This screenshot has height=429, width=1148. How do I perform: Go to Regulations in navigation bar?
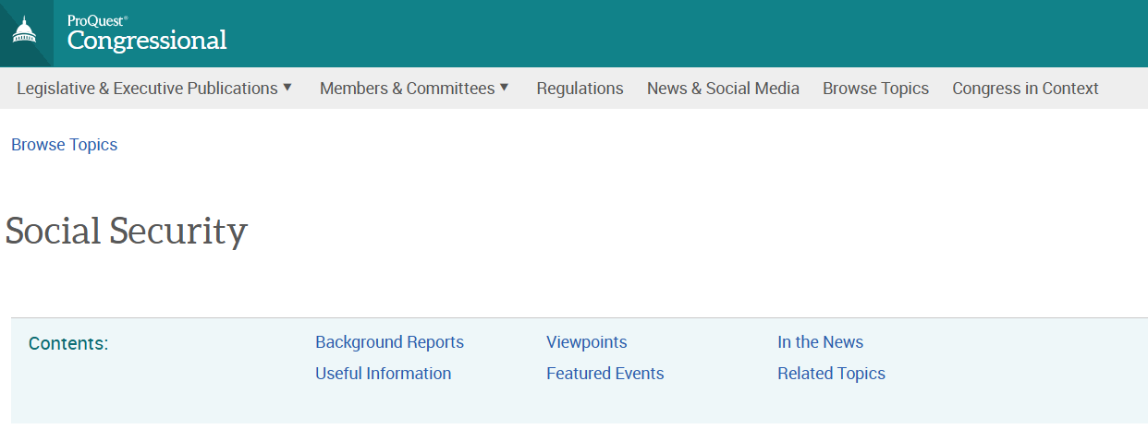(x=580, y=89)
